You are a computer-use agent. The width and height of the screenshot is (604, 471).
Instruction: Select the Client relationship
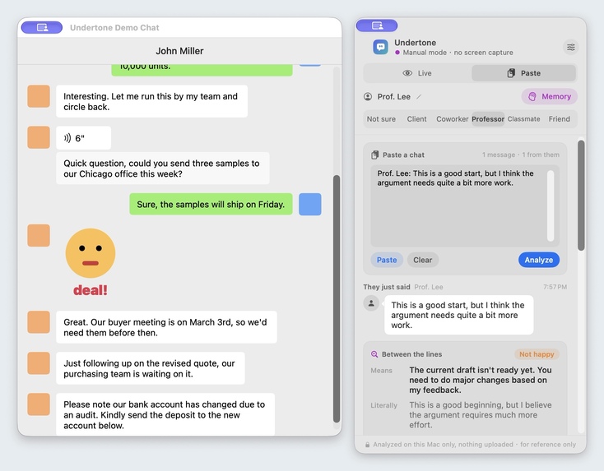click(416, 119)
